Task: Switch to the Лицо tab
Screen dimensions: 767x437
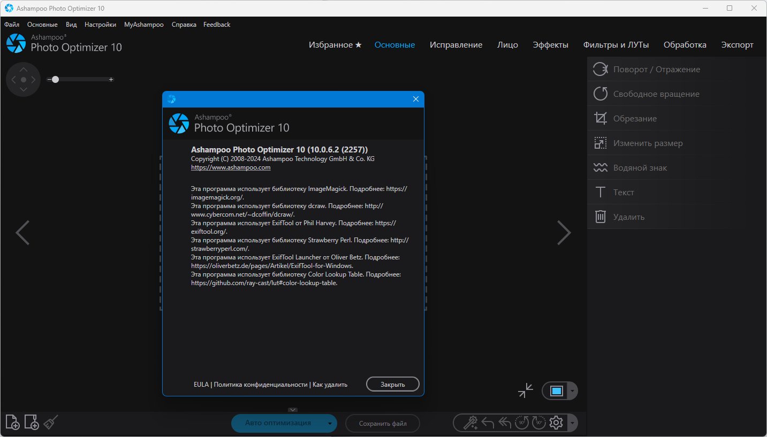Action: coord(507,45)
